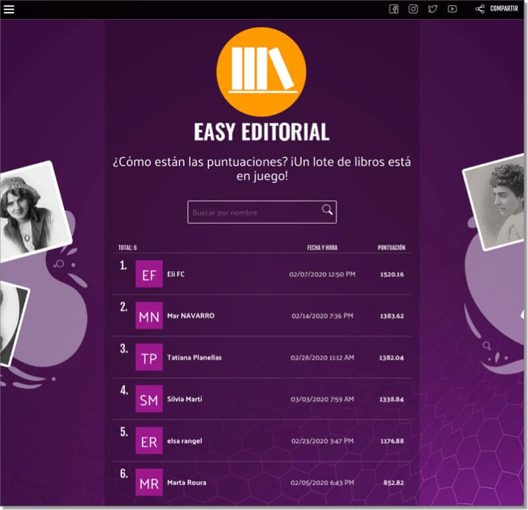Open Silvia Marti's leaderboard entry
Image resolution: width=528 pixels, height=510 pixels.
click(185, 399)
